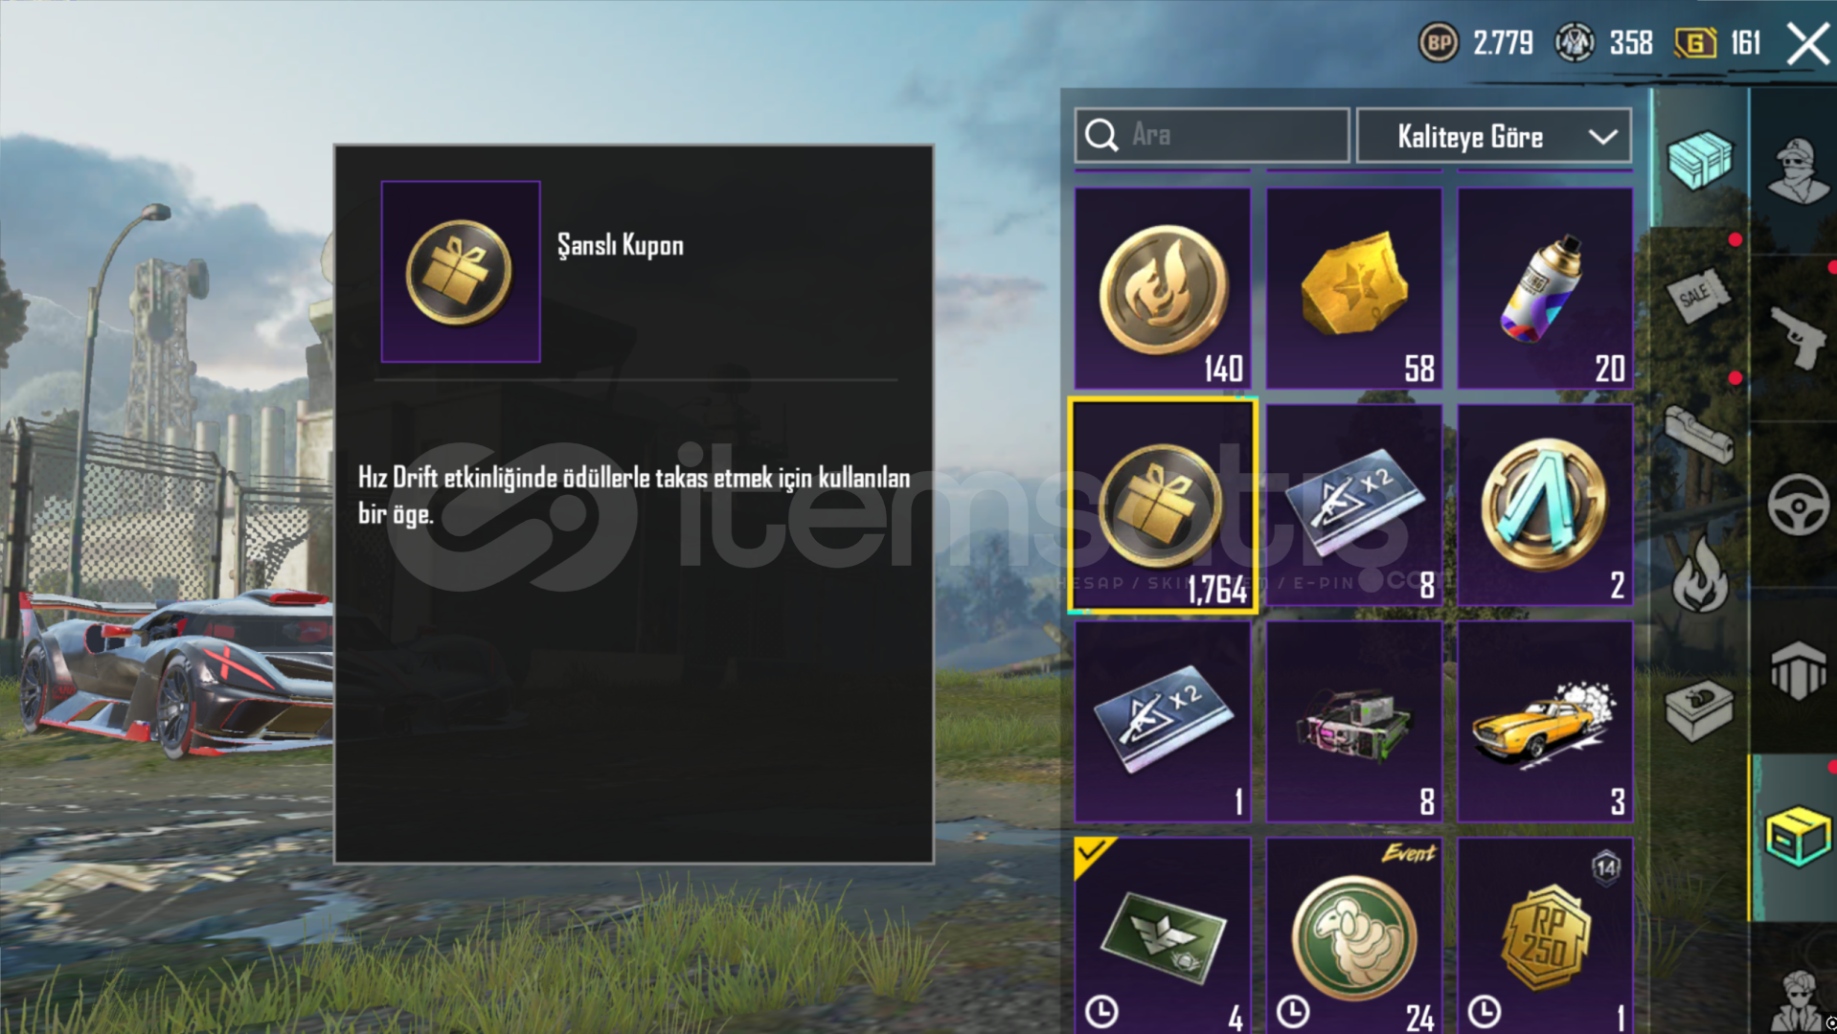The height and width of the screenshot is (1034, 1837).
Task: Select the Şanslı Kupon item with 1,764
Action: pyautogui.click(x=1163, y=506)
